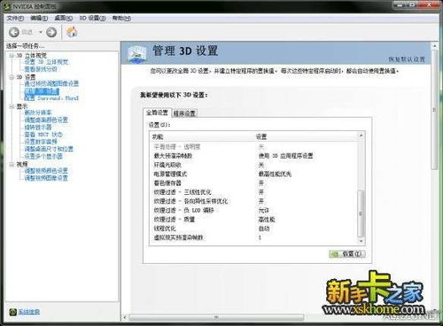The height and width of the screenshot is (326, 443).
Task: Click the Back navigation arrow icon
Action: [x=14, y=32]
